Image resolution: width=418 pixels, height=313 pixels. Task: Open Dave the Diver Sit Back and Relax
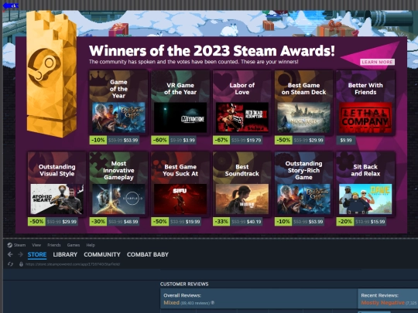point(365,199)
